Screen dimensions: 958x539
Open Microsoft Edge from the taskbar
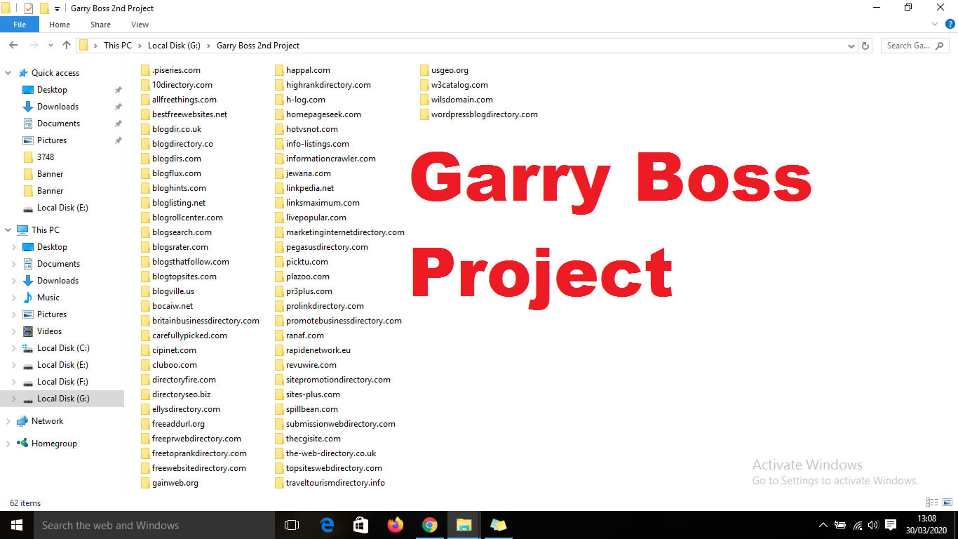tap(327, 525)
